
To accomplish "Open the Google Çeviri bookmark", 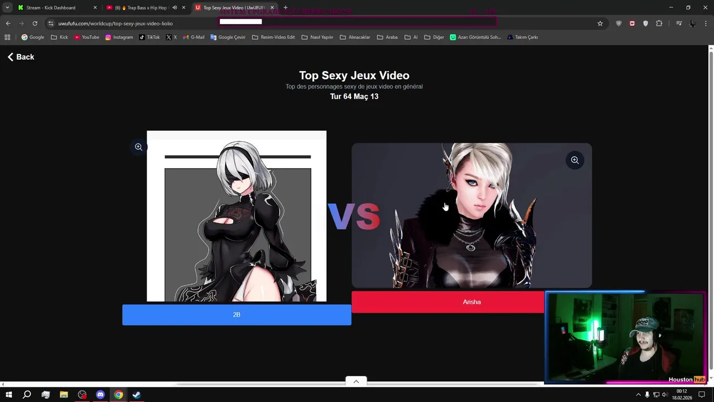I will click(x=228, y=37).
